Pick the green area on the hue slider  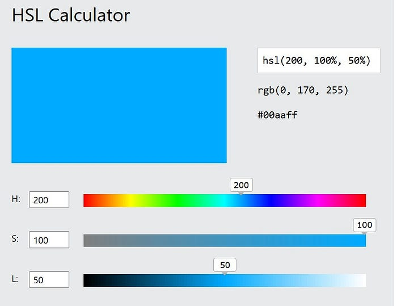(178, 200)
